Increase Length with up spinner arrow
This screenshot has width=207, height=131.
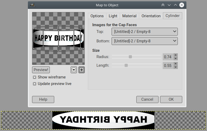pos(175,64)
